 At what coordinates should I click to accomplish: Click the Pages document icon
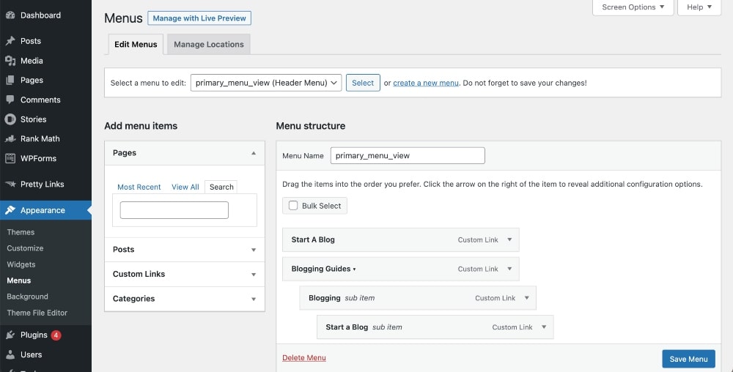tap(10, 81)
